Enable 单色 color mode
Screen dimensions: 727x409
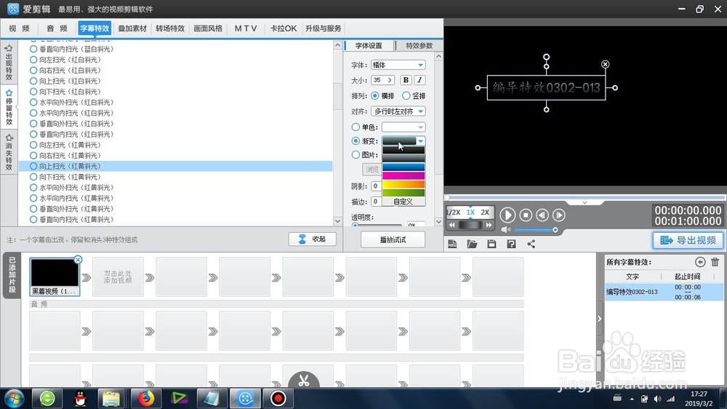[x=356, y=127]
